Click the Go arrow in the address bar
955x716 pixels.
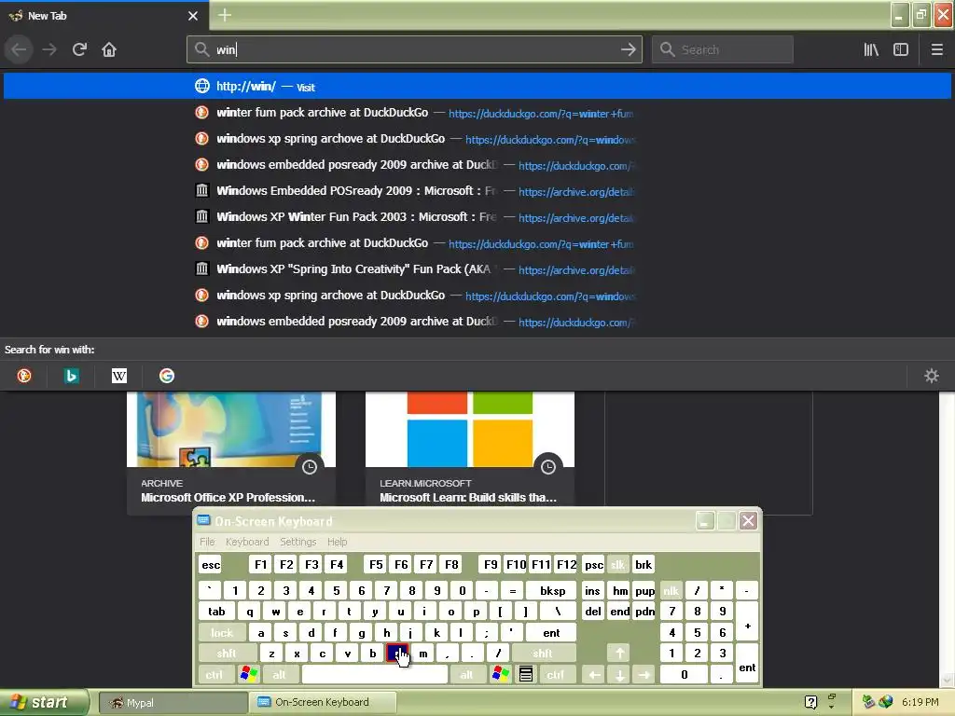click(x=628, y=49)
